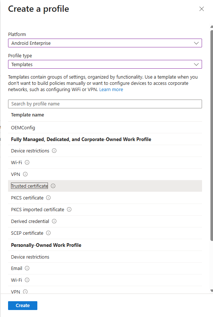The width and height of the screenshot is (213, 317).
Task: Select the Trusted certificate template
Action: (x=29, y=186)
